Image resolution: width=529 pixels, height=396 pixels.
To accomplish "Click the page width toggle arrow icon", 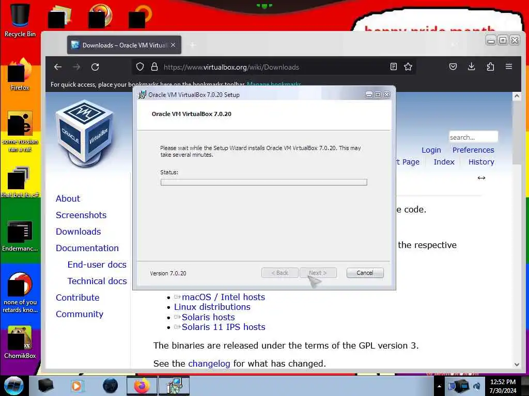I will (481, 178).
